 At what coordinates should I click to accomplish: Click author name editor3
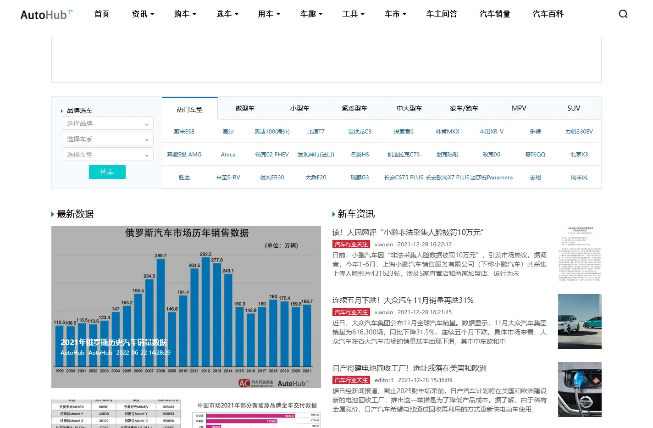384,380
